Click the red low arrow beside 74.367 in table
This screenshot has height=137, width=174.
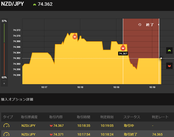click(51, 126)
